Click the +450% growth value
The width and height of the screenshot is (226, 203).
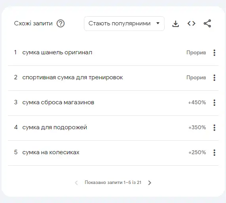point(197,103)
